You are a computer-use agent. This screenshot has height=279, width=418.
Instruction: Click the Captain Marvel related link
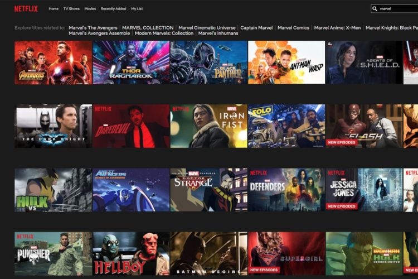click(x=256, y=28)
